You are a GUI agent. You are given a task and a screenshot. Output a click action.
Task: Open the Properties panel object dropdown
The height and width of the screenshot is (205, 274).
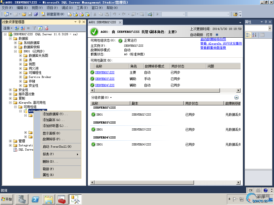pyautogui.click(x=270, y=28)
